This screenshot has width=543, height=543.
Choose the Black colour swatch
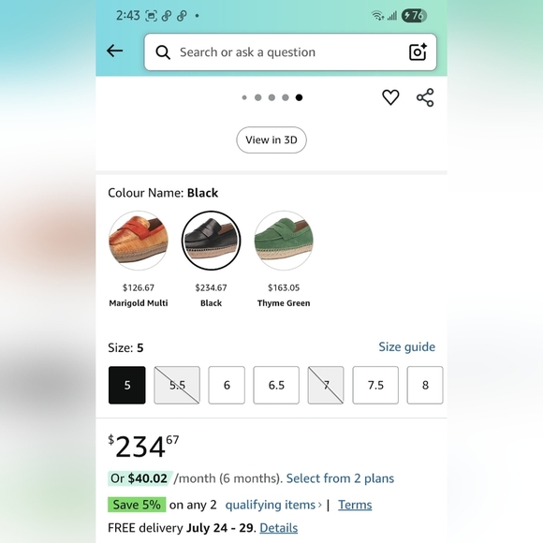[x=212, y=241]
